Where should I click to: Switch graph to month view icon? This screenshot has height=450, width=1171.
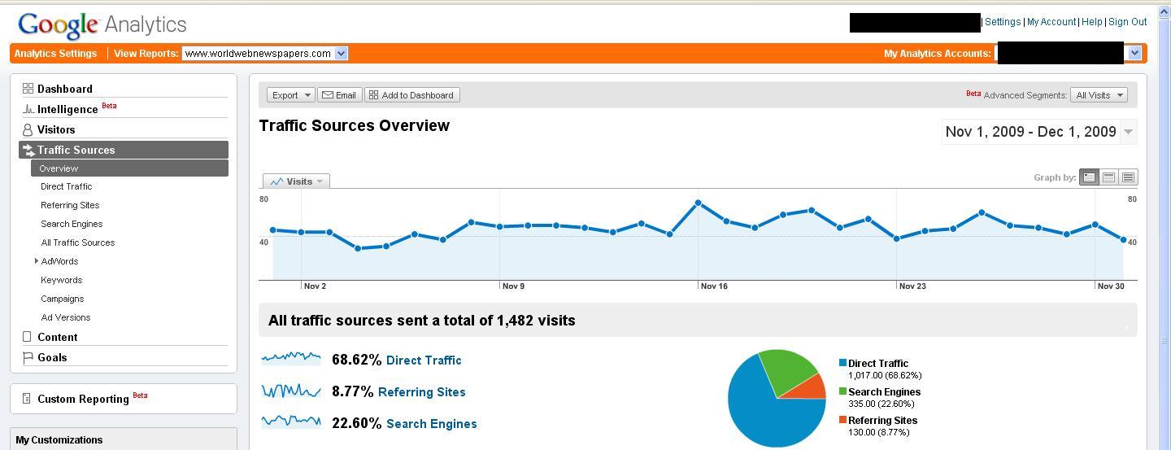click(1128, 177)
